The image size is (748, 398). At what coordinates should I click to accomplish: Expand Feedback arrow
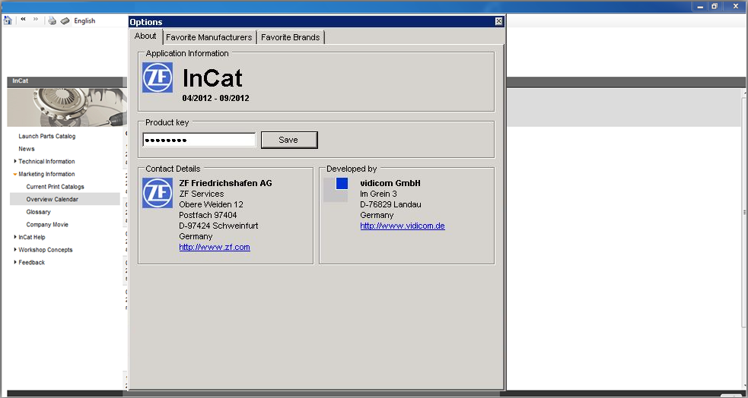click(15, 262)
